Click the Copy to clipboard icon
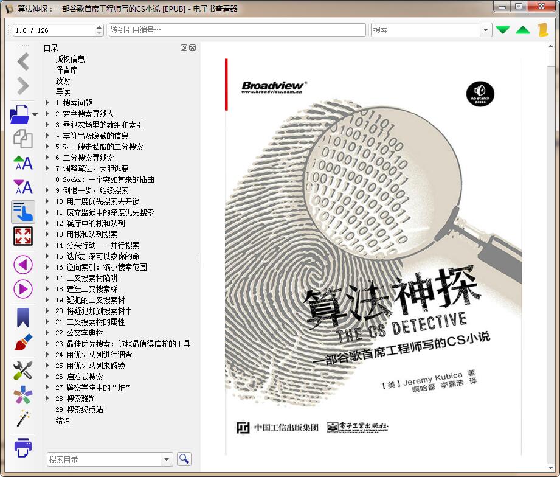560x477 pixels. point(23,139)
